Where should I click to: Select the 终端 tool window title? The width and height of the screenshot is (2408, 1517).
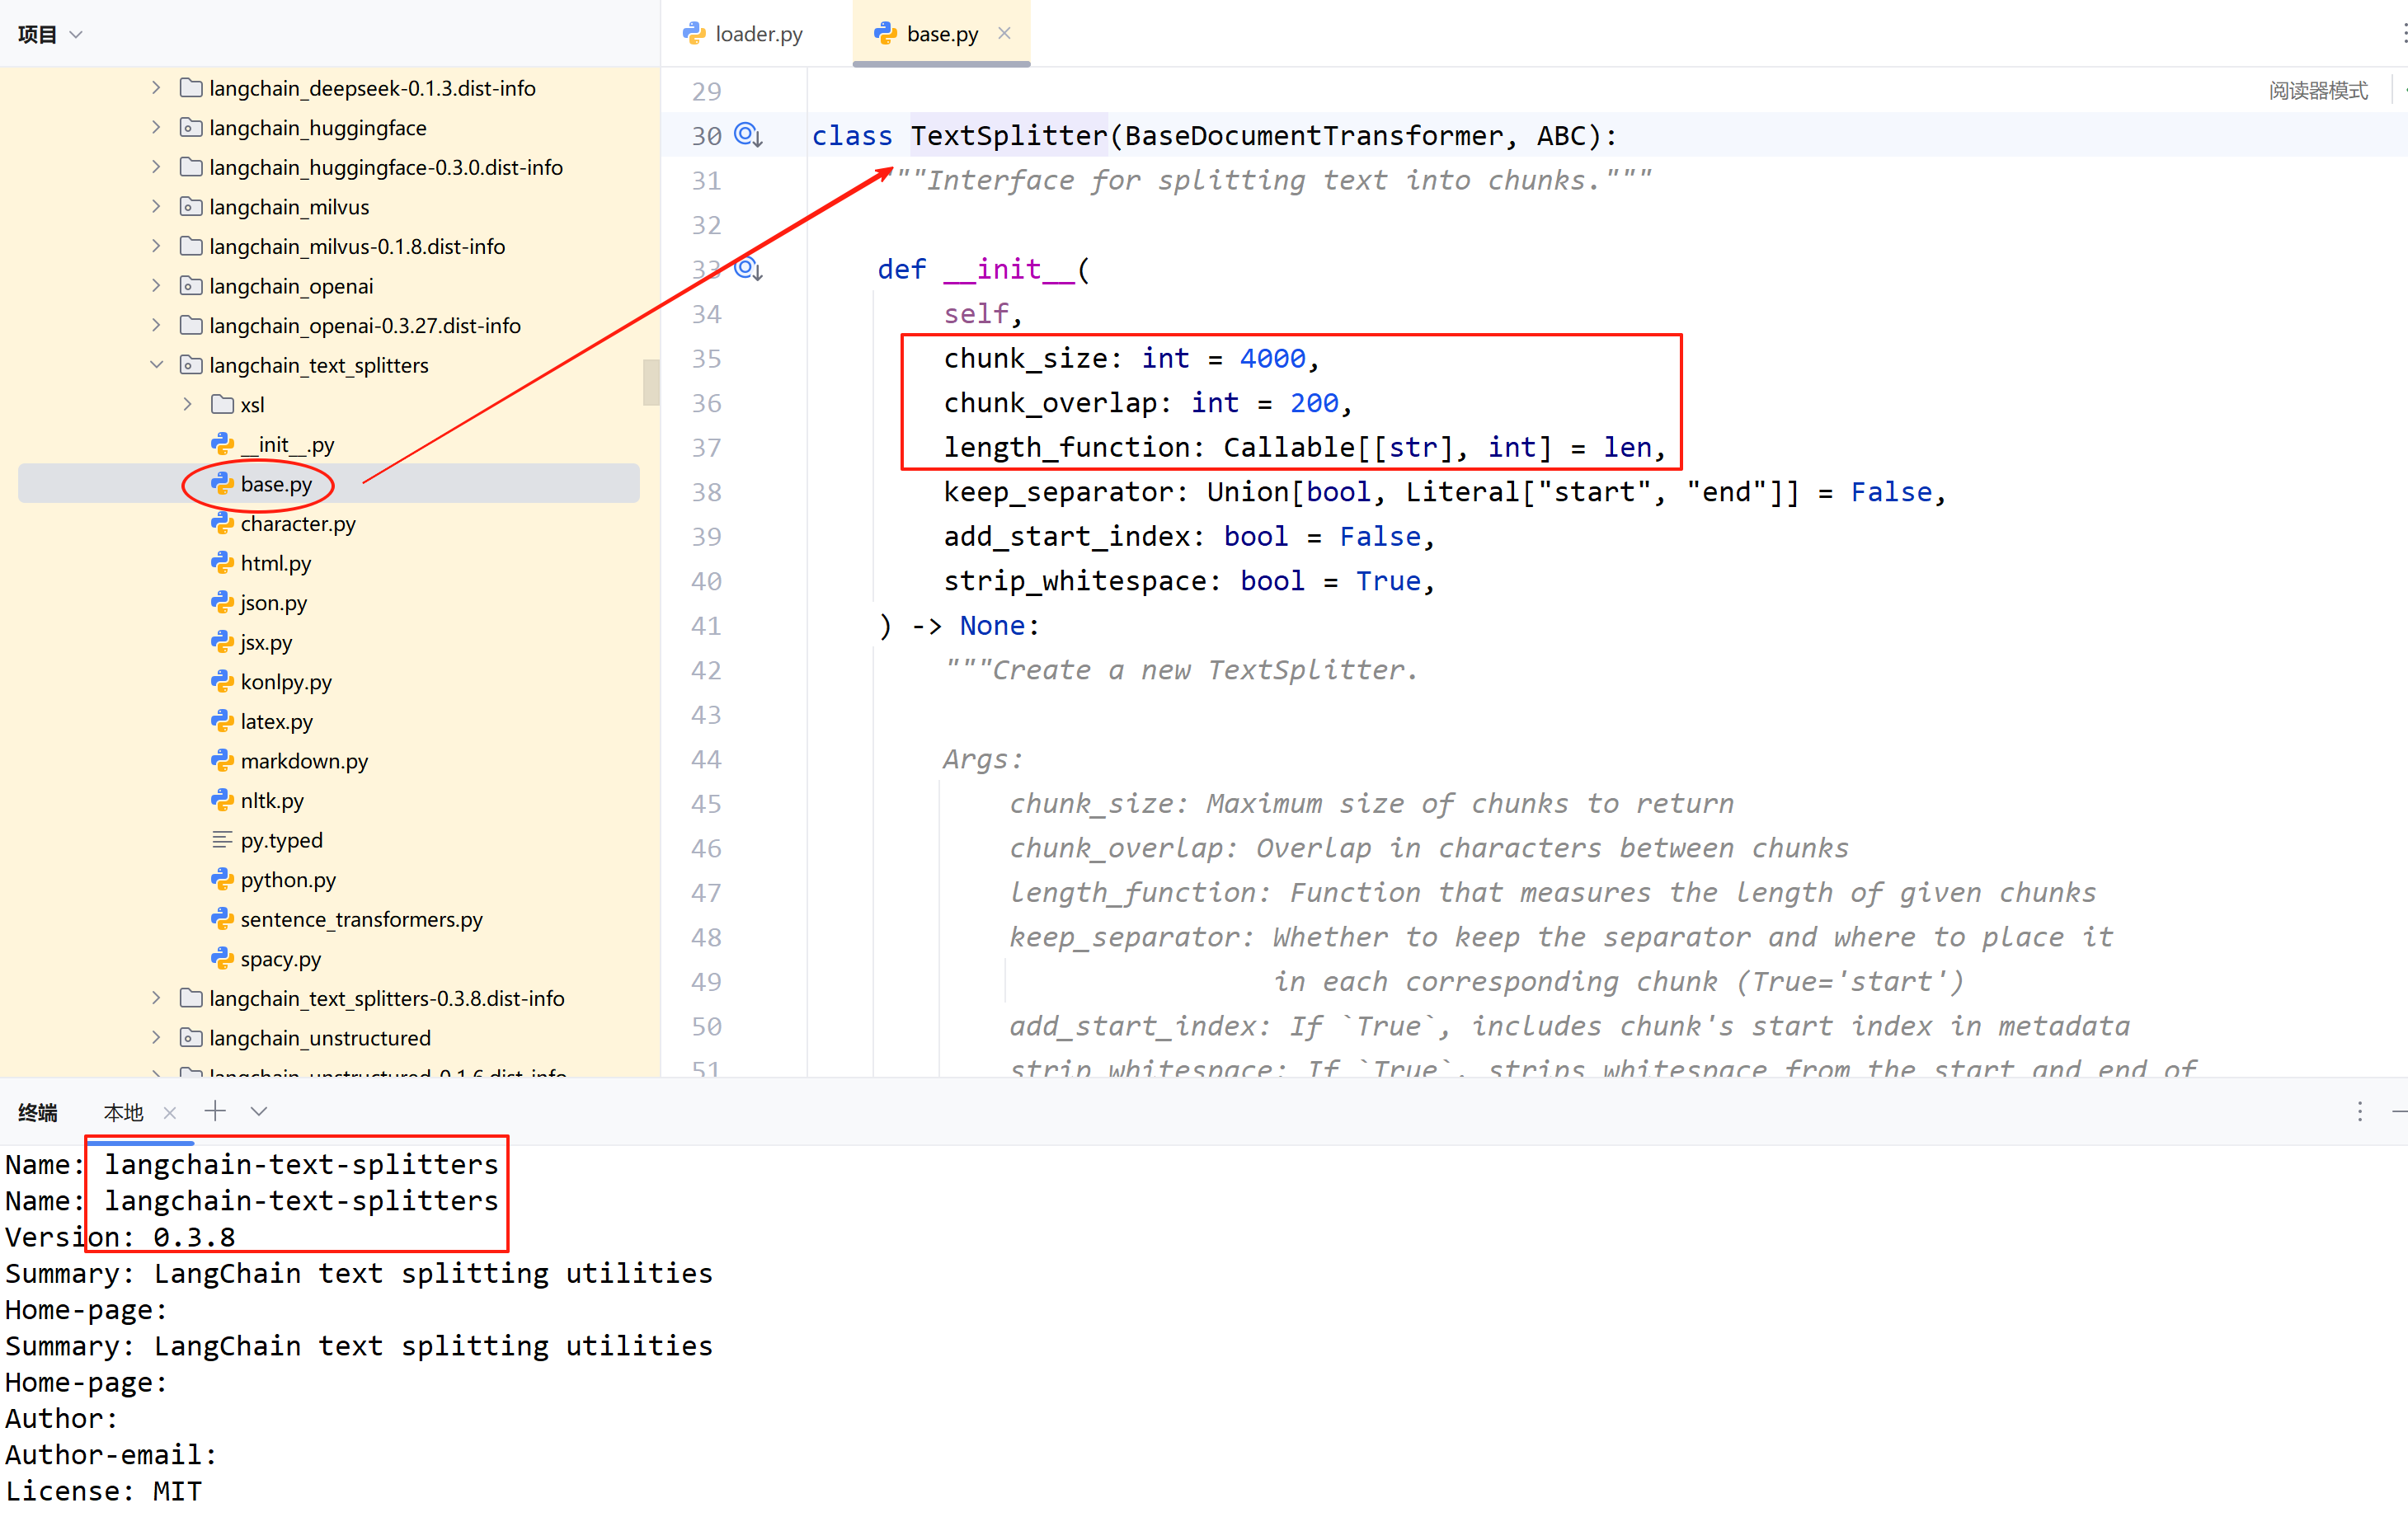[38, 1112]
